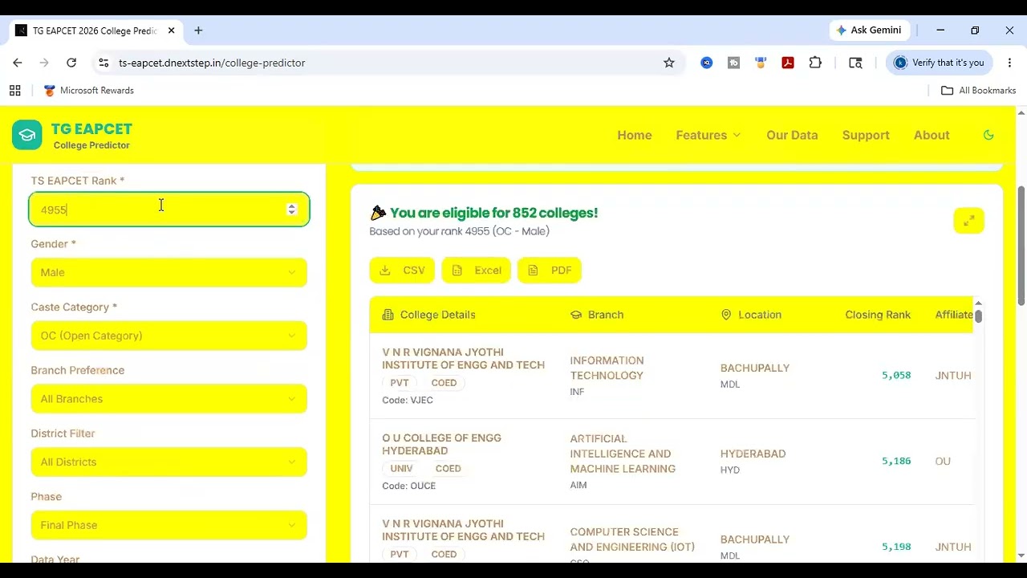The height and width of the screenshot is (578, 1027).
Task: Click OU affiliation cell
Action: [x=943, y=461]
